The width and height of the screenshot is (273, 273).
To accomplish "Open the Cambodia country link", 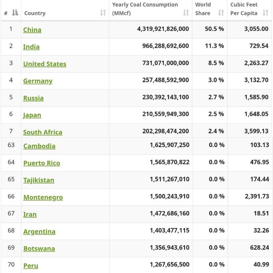I will tap(39, 146).
